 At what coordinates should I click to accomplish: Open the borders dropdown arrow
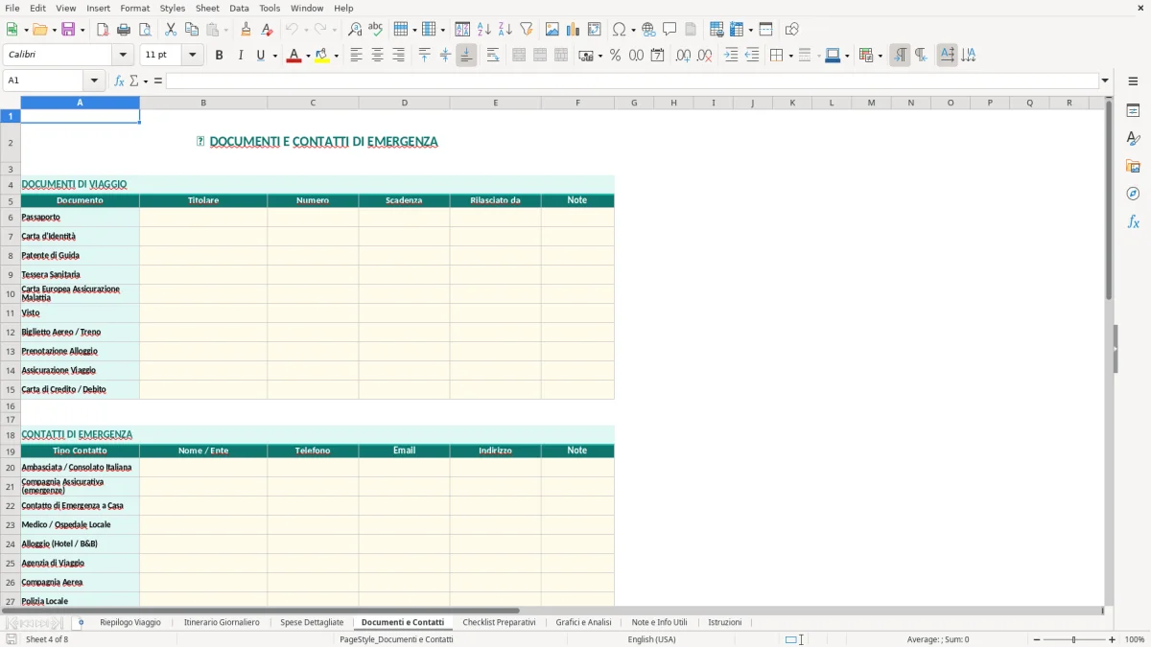(x=789, y=56)
